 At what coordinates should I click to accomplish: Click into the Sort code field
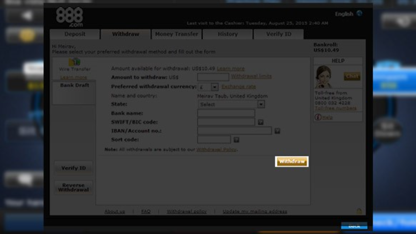tap(214, 139)
